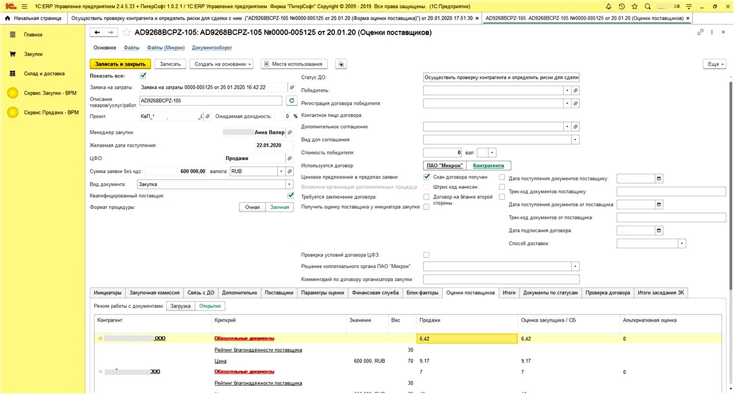Open the Документооборот link
734x394 pixels.
click(212, 48)
